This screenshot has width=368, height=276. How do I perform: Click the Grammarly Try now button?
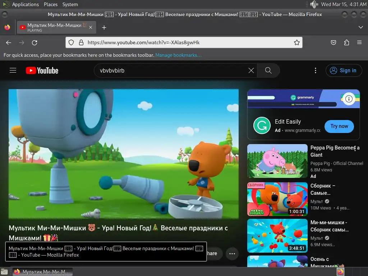click(339, 126)
